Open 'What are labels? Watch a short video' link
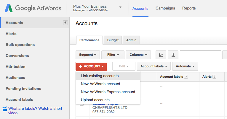 (x=35, y=111)
